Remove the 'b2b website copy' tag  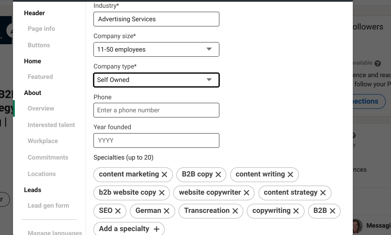tap(162, 193)
